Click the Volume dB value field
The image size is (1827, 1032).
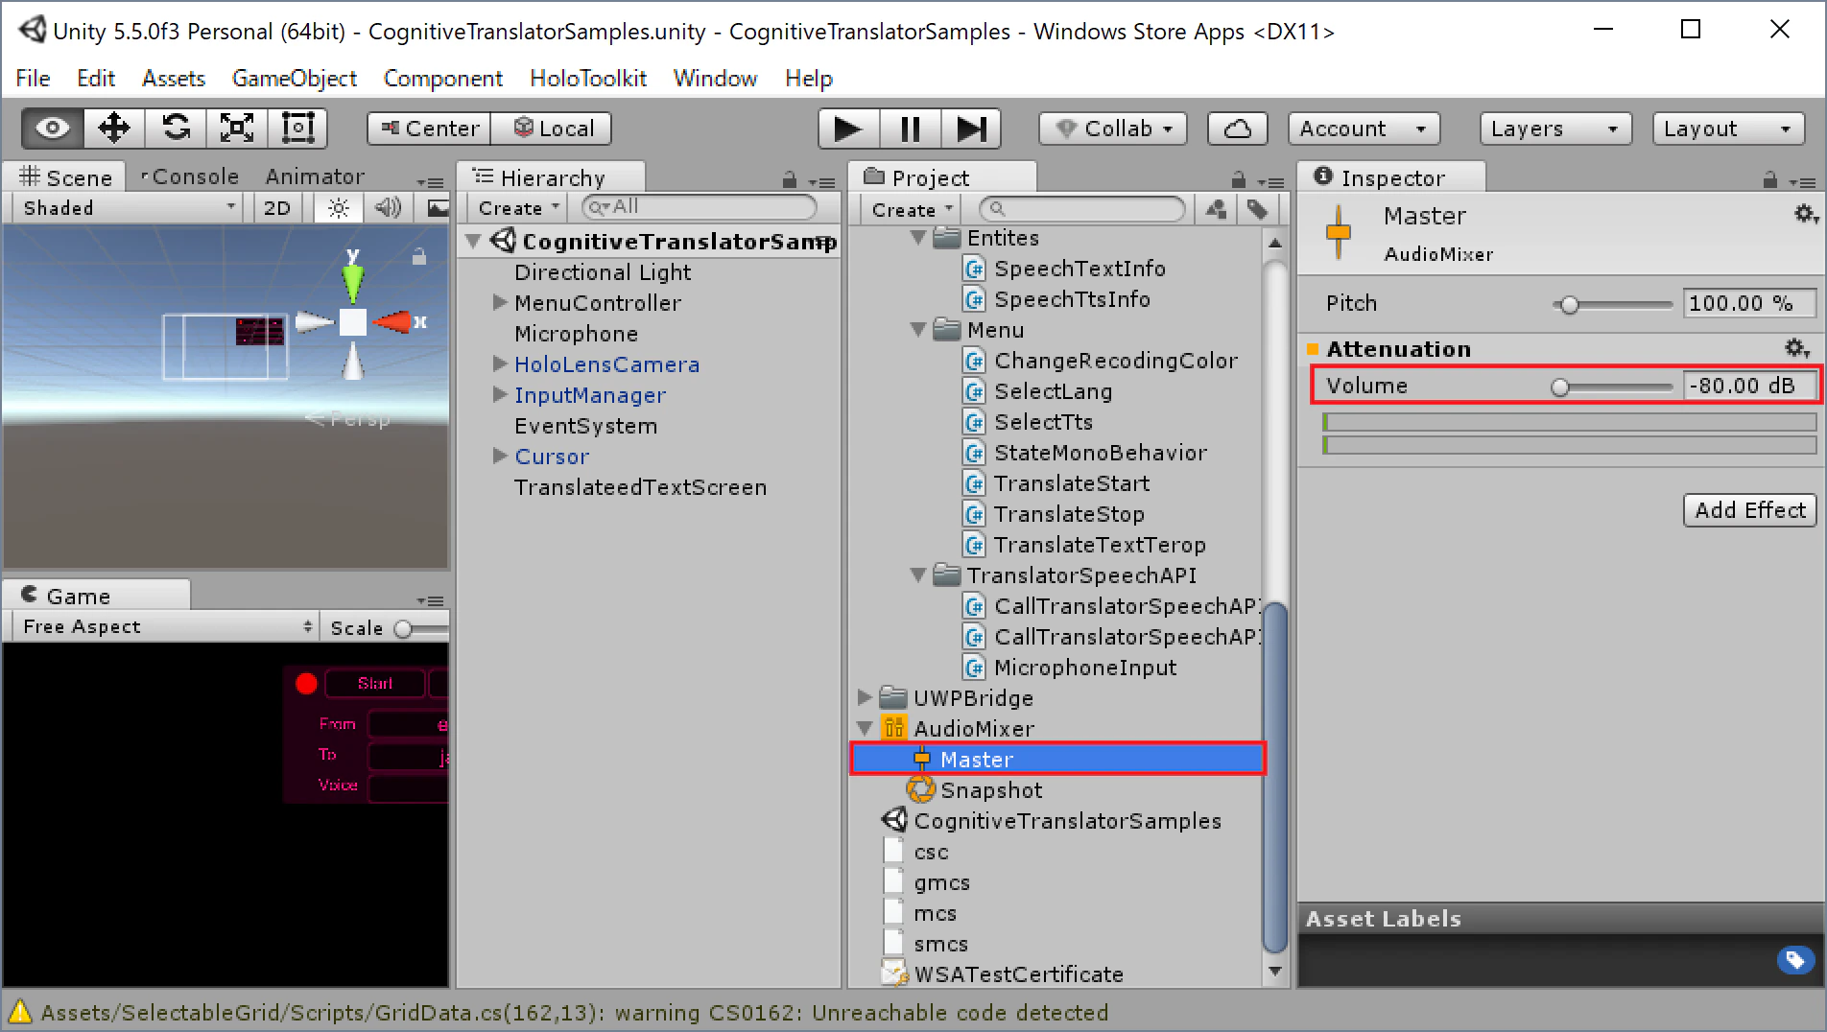coord(1749,386)
